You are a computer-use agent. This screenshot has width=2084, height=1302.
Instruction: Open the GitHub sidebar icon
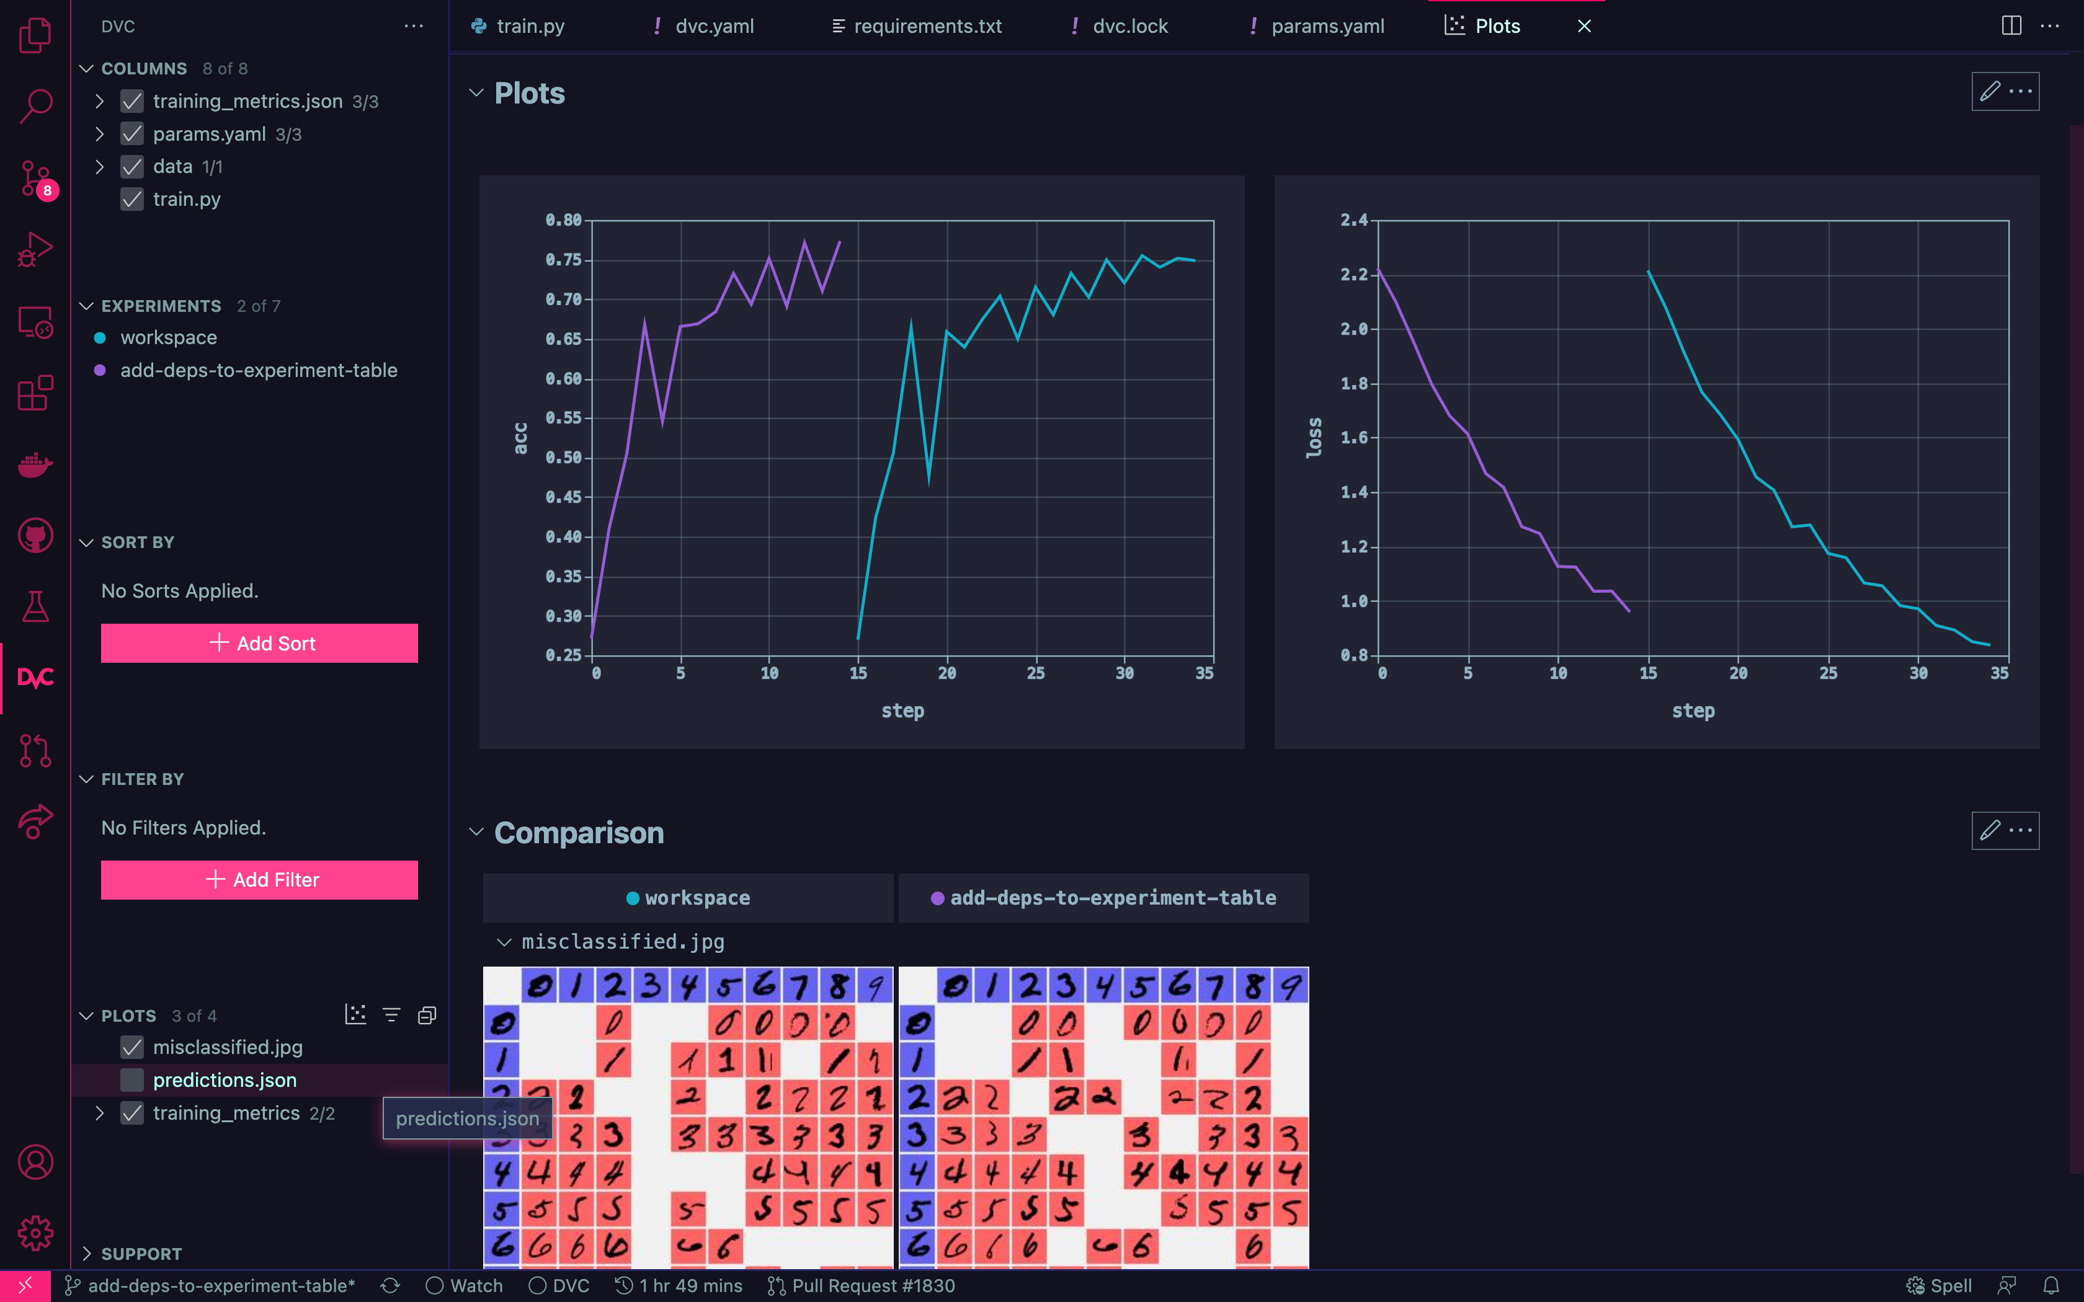(x=35, y=536)
